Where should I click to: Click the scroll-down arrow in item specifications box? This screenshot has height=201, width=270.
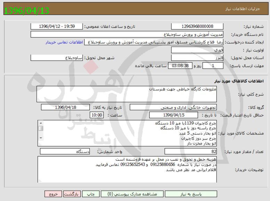(x=41, y=138)
